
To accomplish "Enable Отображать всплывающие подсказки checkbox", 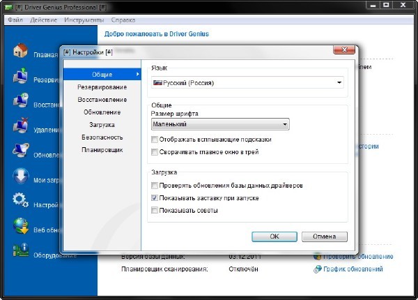I will [x=155, y=140].
